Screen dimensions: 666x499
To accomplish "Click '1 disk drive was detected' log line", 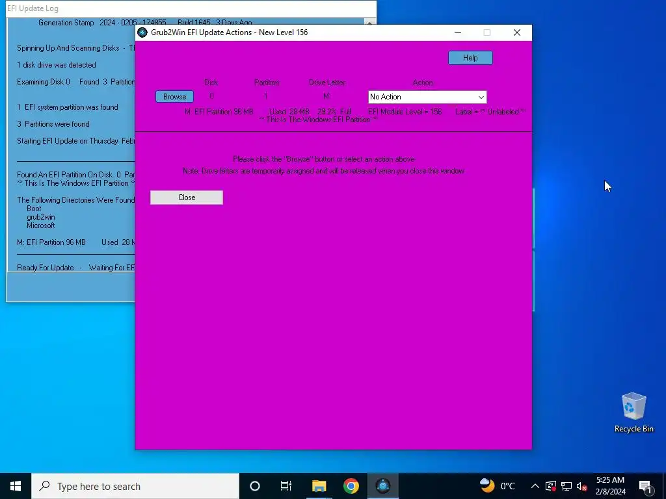I will click(x=56, y=65).
